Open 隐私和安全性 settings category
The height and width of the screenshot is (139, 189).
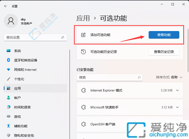(x=35, y=135)
